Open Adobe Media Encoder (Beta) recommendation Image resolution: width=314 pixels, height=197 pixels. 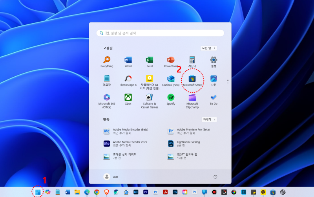[x=126, y=131]
